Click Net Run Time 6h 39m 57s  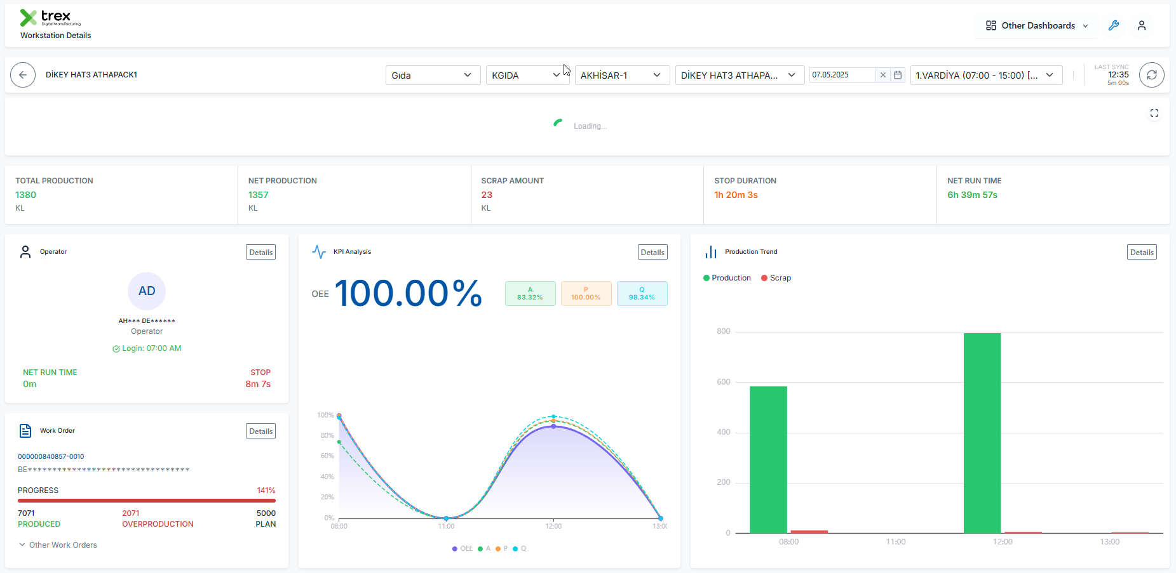click(972, 195)
